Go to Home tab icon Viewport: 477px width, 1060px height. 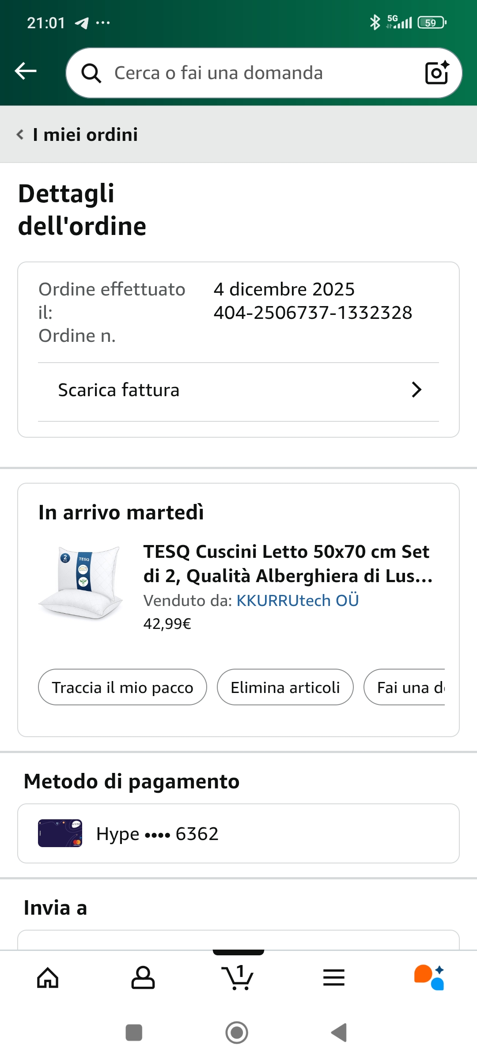48,977
